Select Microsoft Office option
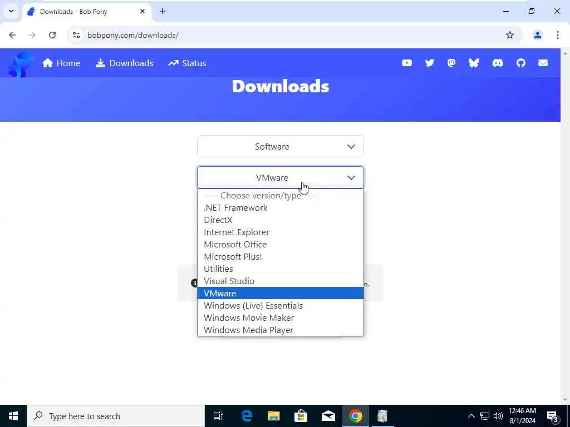 point(281,245)
